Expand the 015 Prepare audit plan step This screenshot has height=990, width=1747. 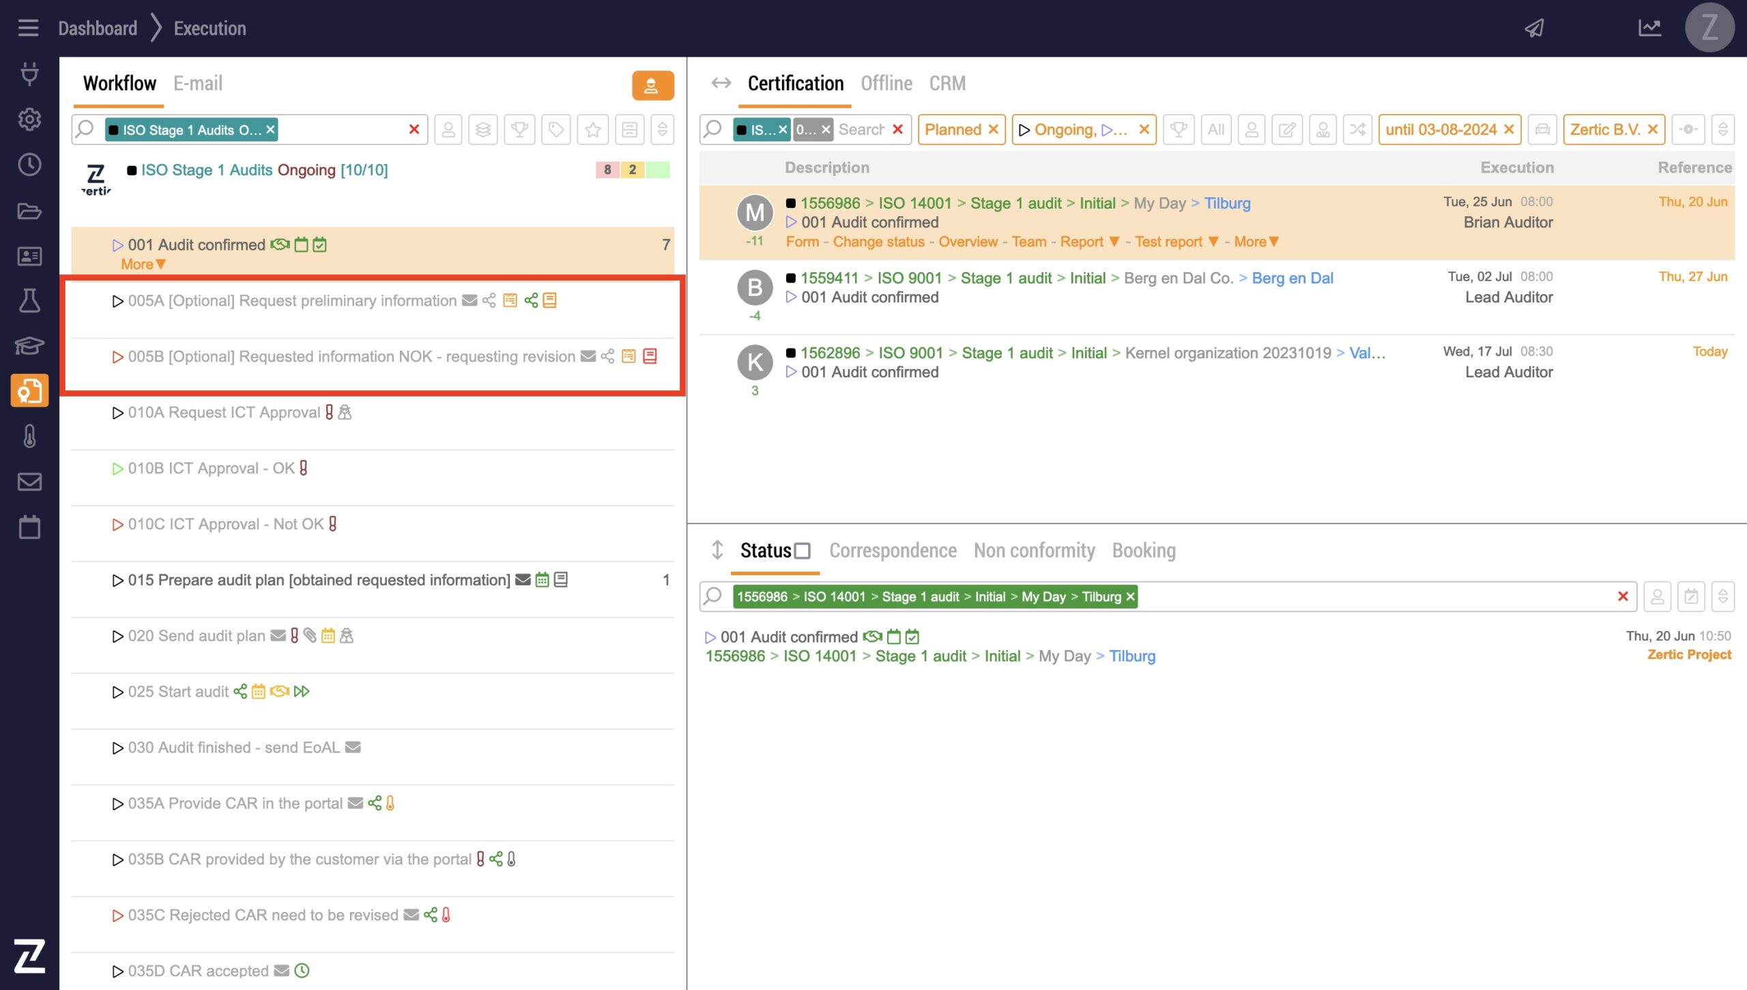point(117,581)
